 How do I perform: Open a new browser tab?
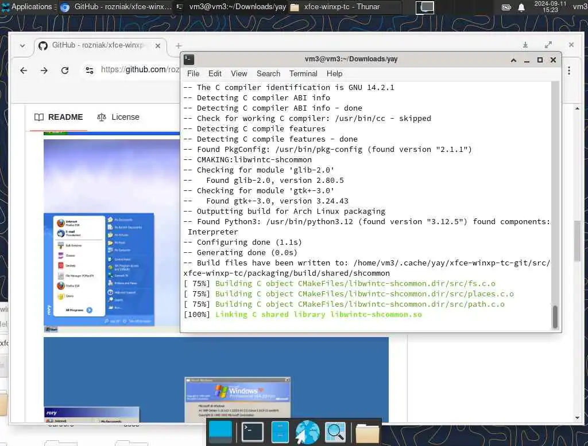pos(179,46)
